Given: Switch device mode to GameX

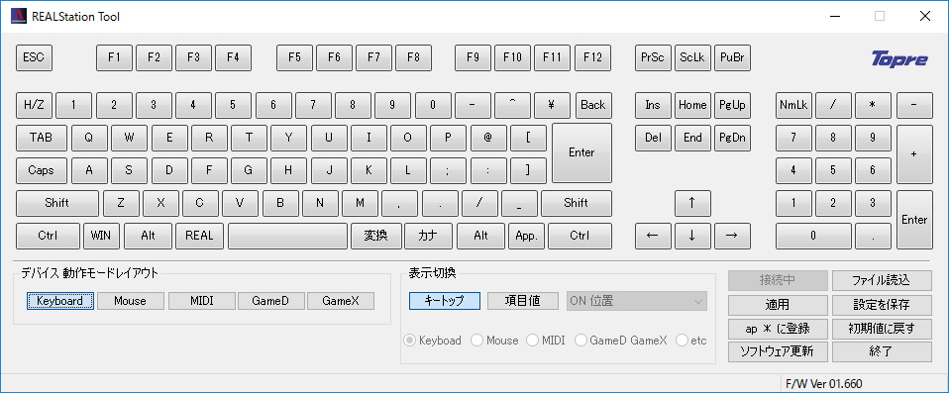Looking at the screenshot, I should pyautogui.click(x=340, y=301).
